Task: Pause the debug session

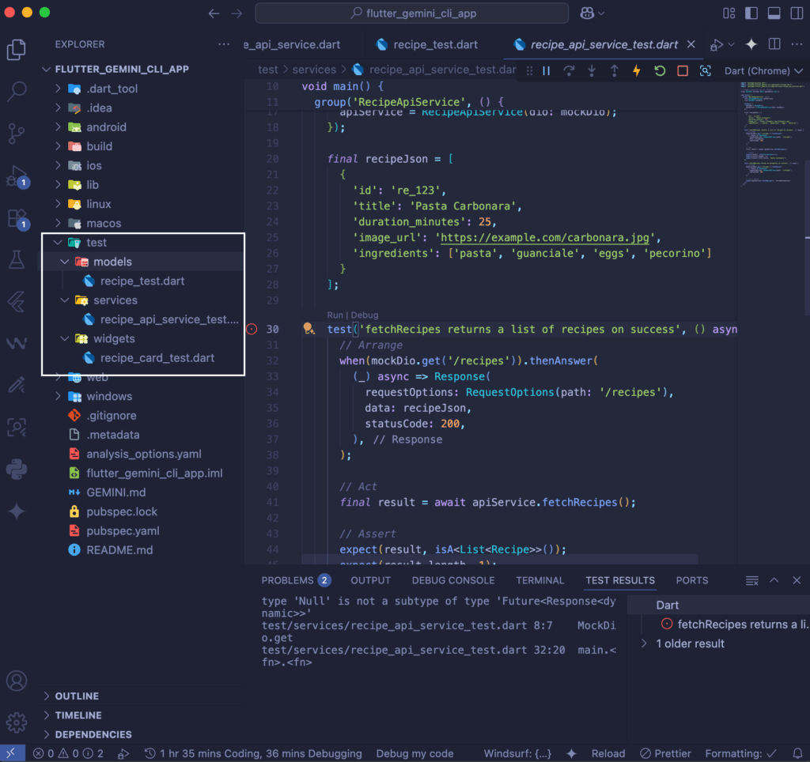Action: 546,70
